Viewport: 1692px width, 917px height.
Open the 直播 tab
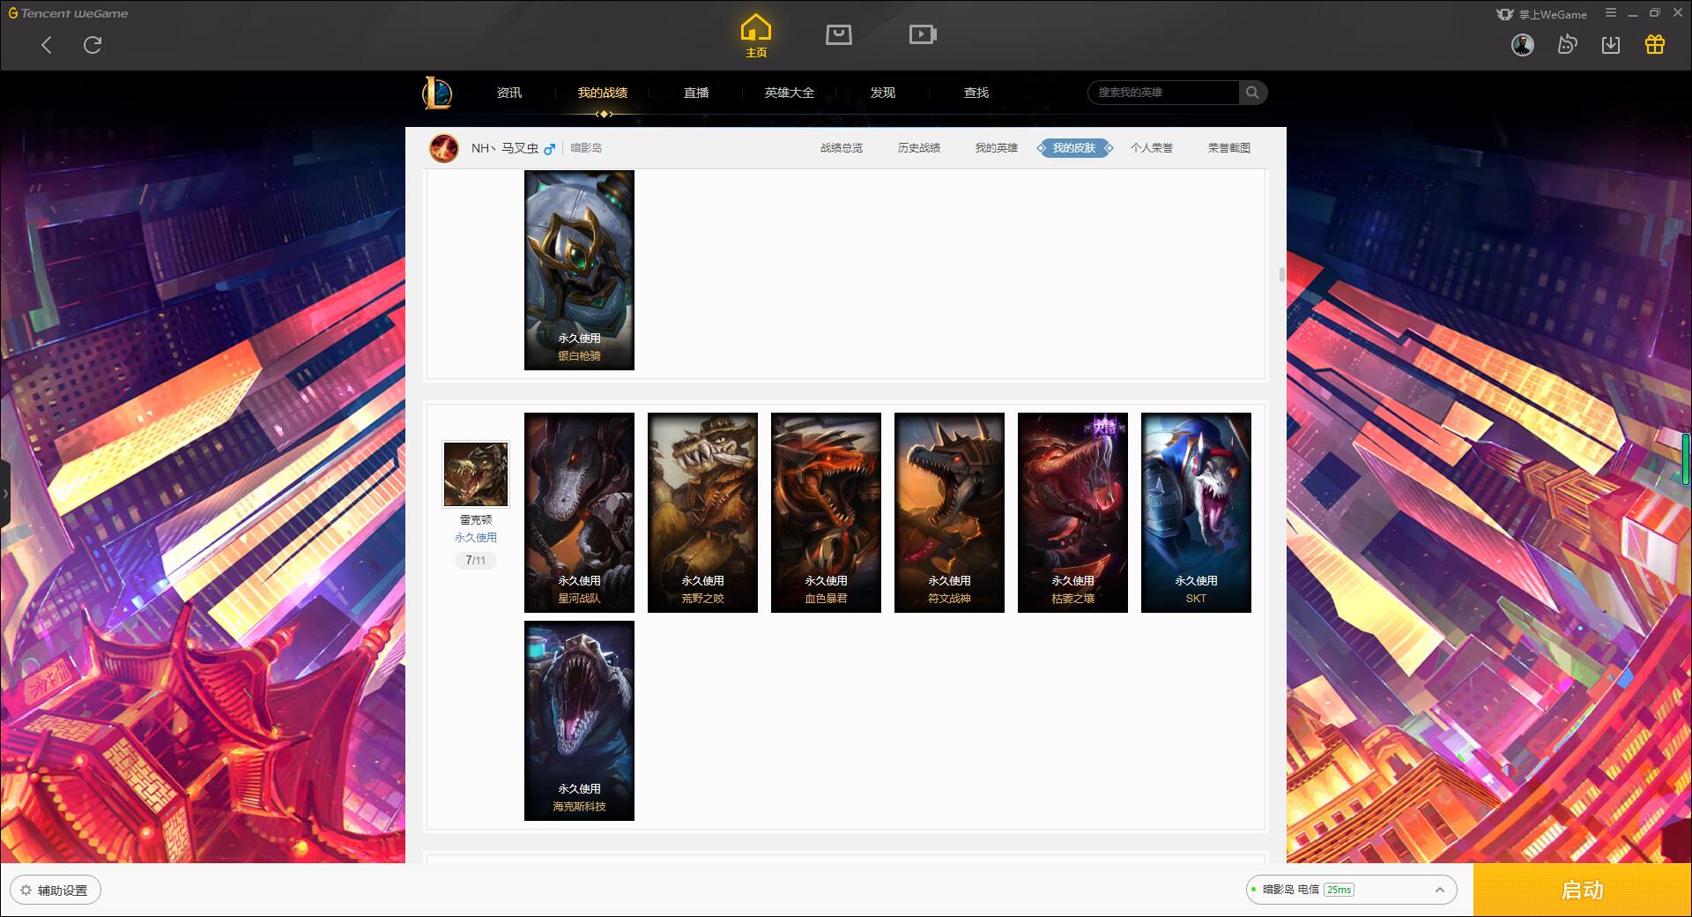tap(696, 93)
